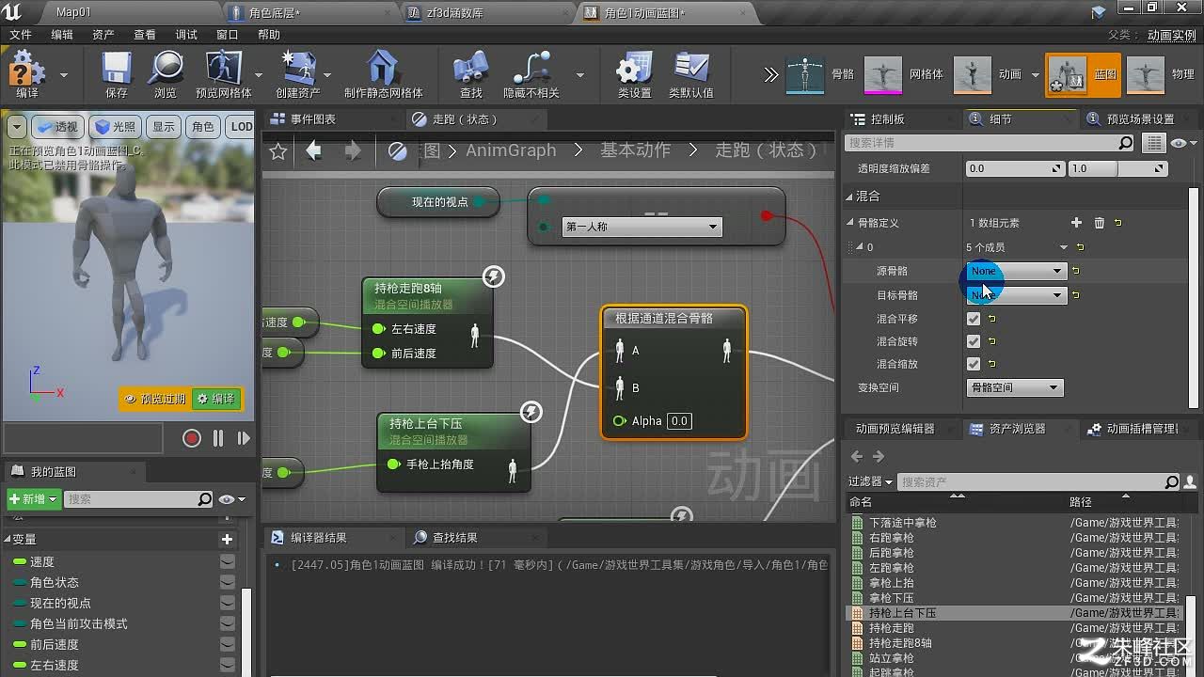Open 文件 menu
The width and height of the screenshot is (1204, 677).
click(x=21, y=35)
